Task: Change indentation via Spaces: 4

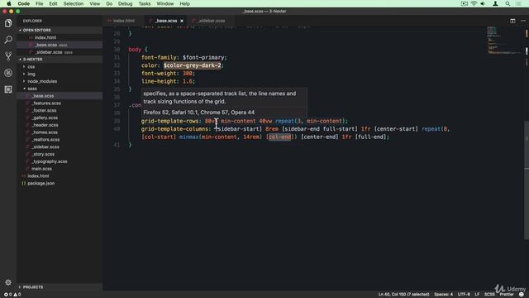Action: pos(444,295)
